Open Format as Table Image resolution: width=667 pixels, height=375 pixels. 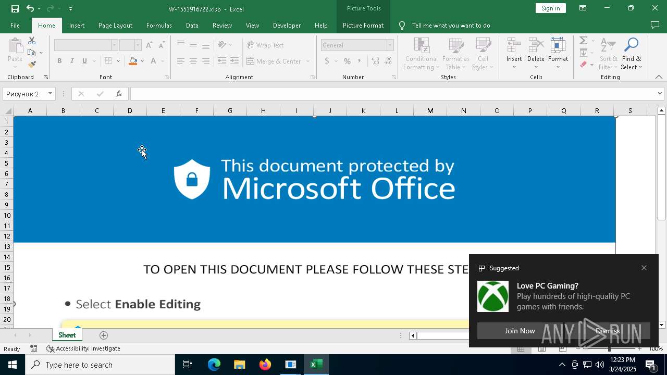[x=456, y=54]
